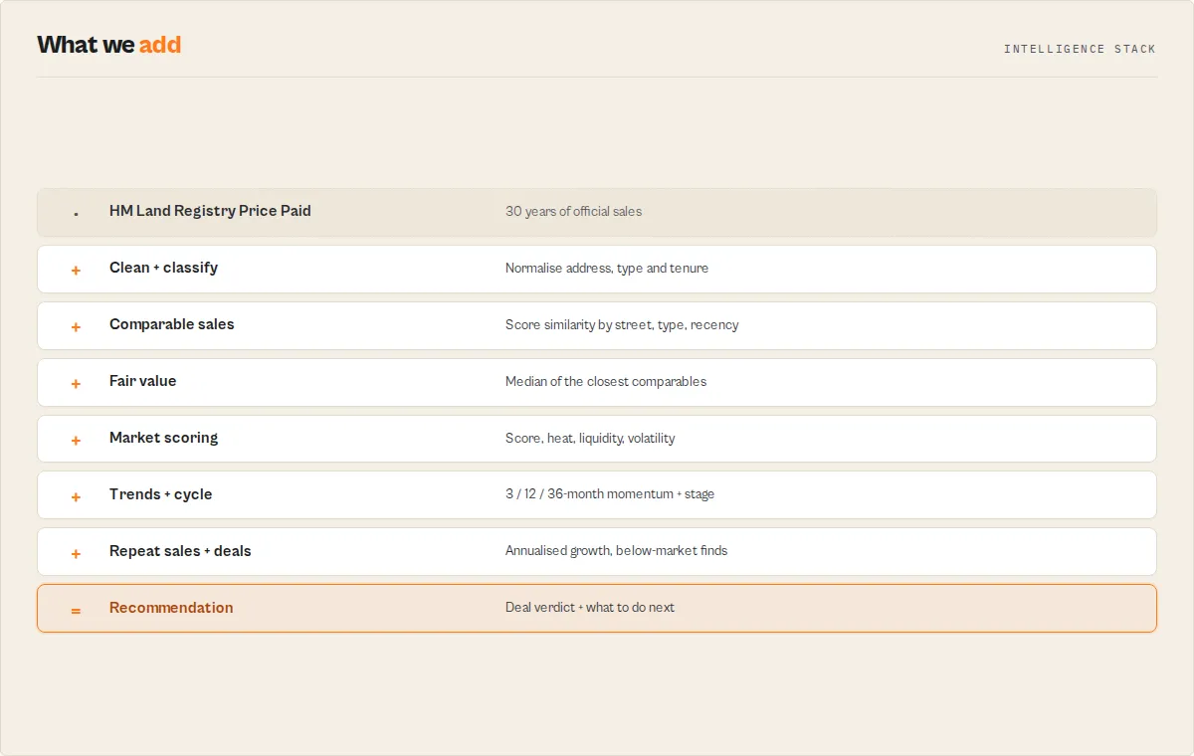Click Normalise address, type and tenure text
The width and height of the screenshot is (1194, 756).
pyautogui.click(x=607, y=268)
